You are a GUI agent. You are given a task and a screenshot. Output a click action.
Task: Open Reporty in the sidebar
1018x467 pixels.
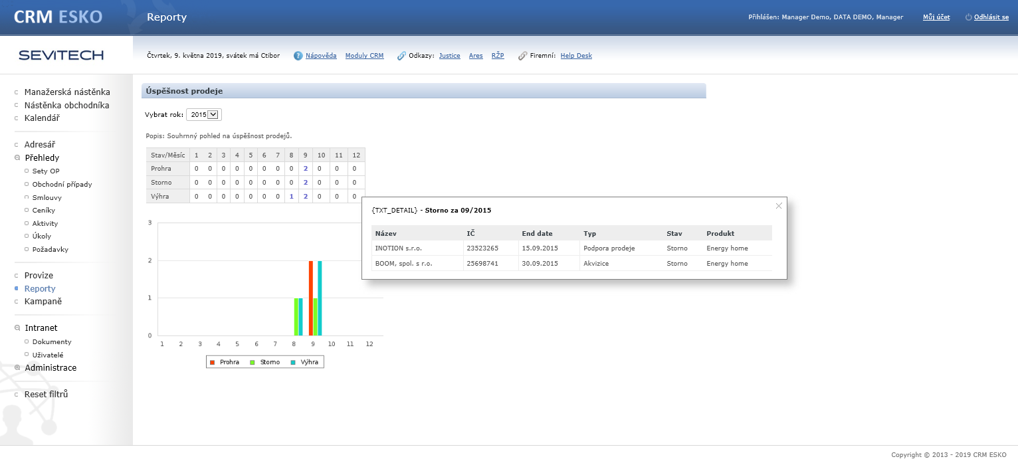click(40, 289)
